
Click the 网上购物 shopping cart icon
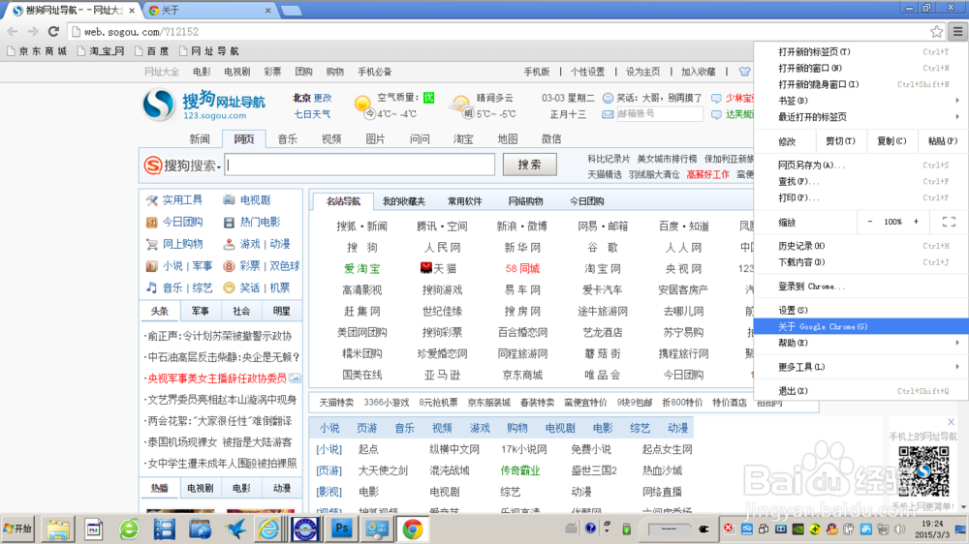pyautogui.click(x=152, y=244)
